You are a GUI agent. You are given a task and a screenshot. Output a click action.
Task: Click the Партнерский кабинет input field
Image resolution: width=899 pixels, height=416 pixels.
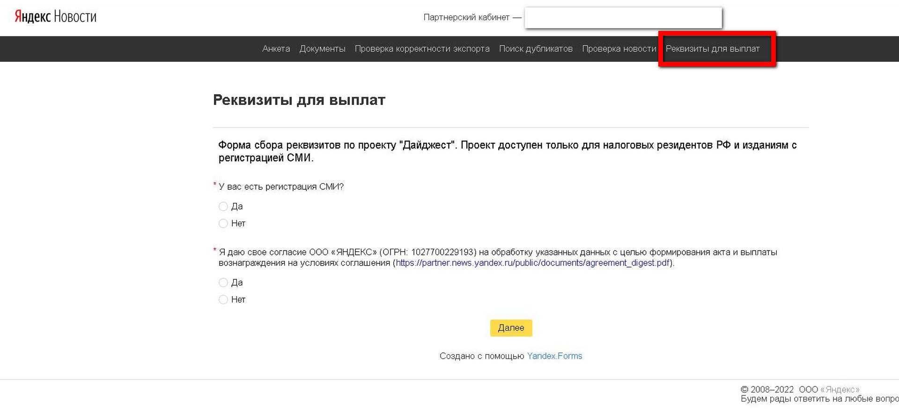pyautogui.click(x=623, y=18)
